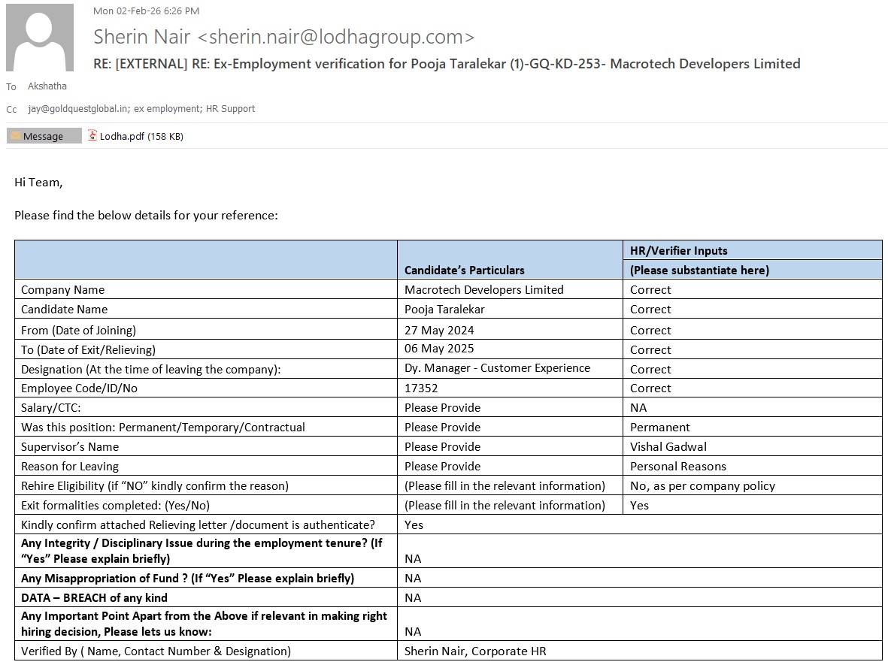This screenshot has width=888, height=671.
Task: Click the 'HR/Verifier Inputs' column header
Action: point(678,251)
